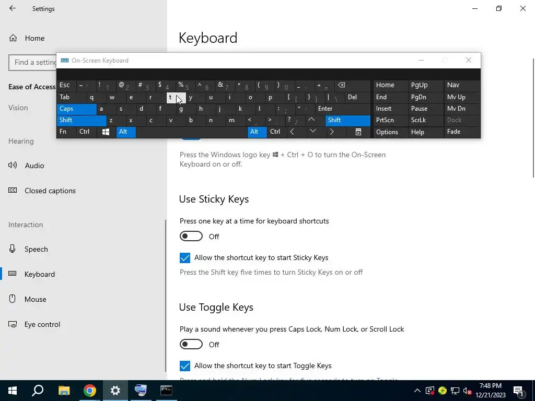Click the PrtScn key on On-Screen Keyboard
The width and height of the screenshot is (535, 401).
[x=390, y=121]
